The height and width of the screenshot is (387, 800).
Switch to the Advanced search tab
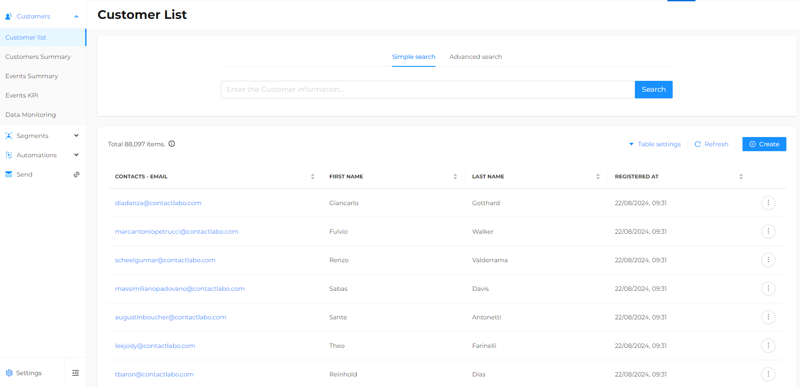click(476, 57)
